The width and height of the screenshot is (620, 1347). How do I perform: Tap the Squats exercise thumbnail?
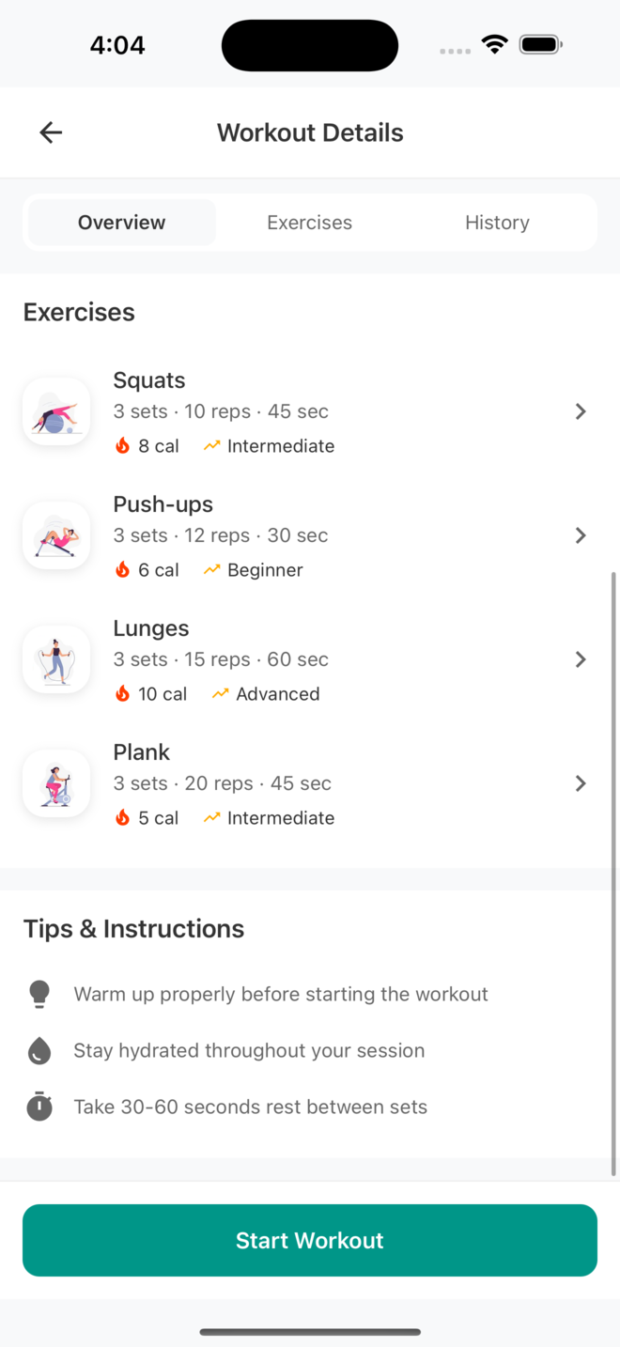coord(56,411)
